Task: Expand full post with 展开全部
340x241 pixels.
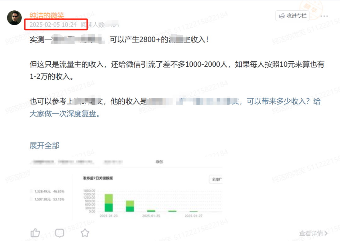Action: 44,145
